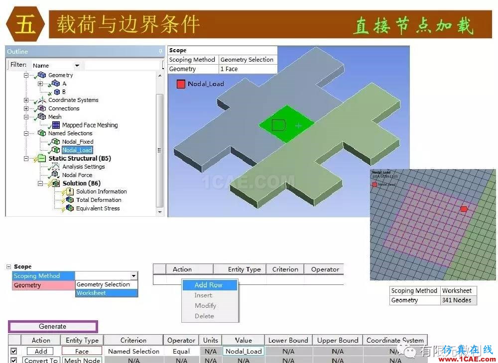Pin the Outline panel with pushpin icon
The width and height of the screenshot is (498, 363).
click(160, 51)
